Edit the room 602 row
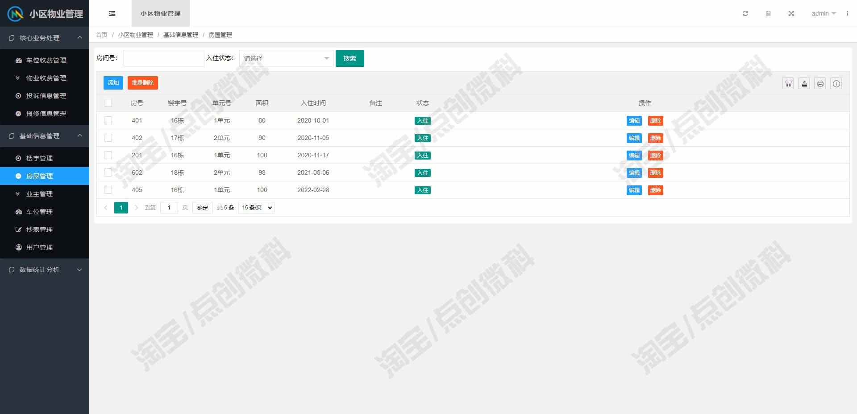Viewport: 857px width, 414px height. point(634,173)
